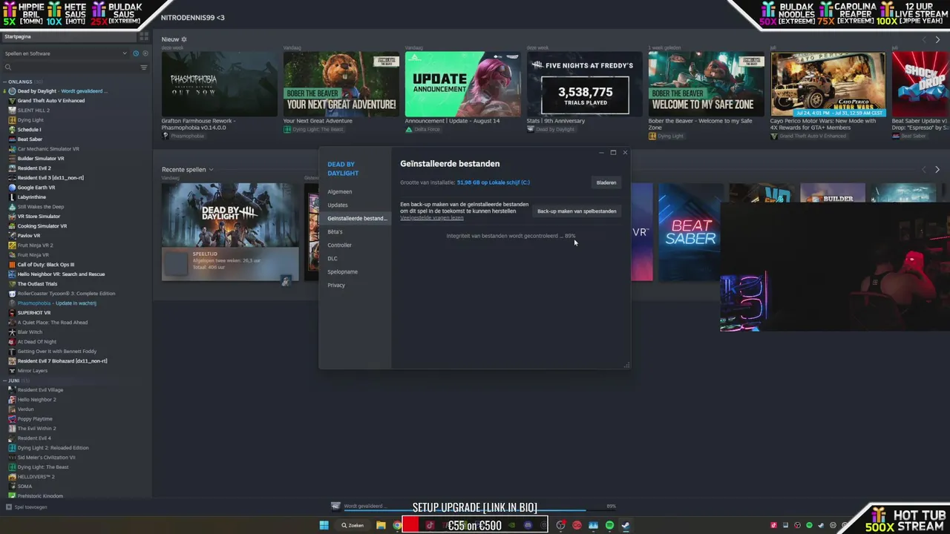Sort library by recent activity clock icon

(136, 53)
